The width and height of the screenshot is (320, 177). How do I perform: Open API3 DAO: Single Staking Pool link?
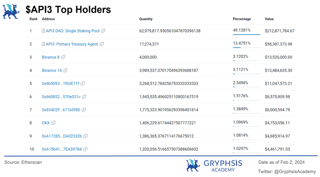coord(73,31)
